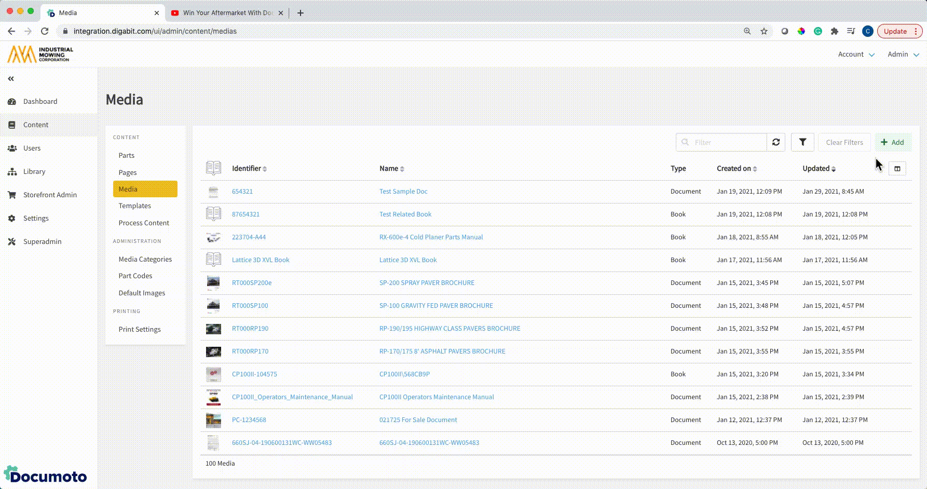Click the Library hierarchy icon

click(x=12, y=172)
